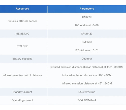The height and width of the screenshot is (110, 126).
Task: Click the 250mAh battery value
Action: point(87,59)
